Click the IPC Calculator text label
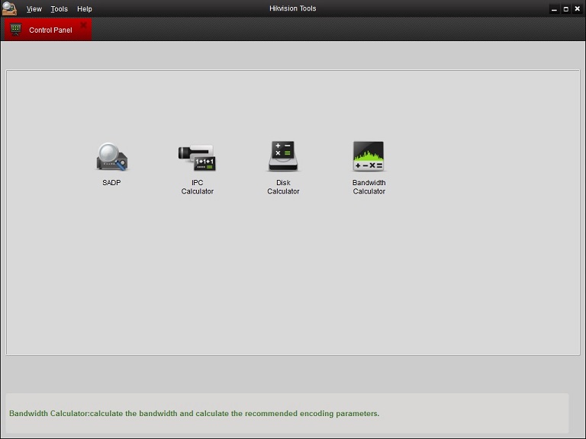 (197, 187)
